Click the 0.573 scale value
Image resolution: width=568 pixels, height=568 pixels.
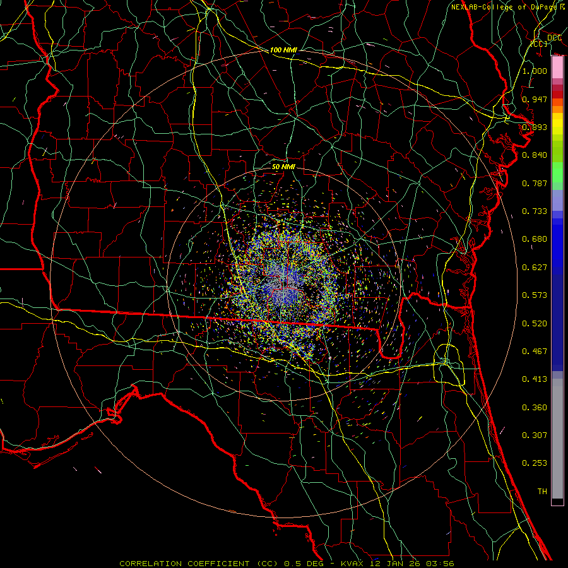coord(535,295)
